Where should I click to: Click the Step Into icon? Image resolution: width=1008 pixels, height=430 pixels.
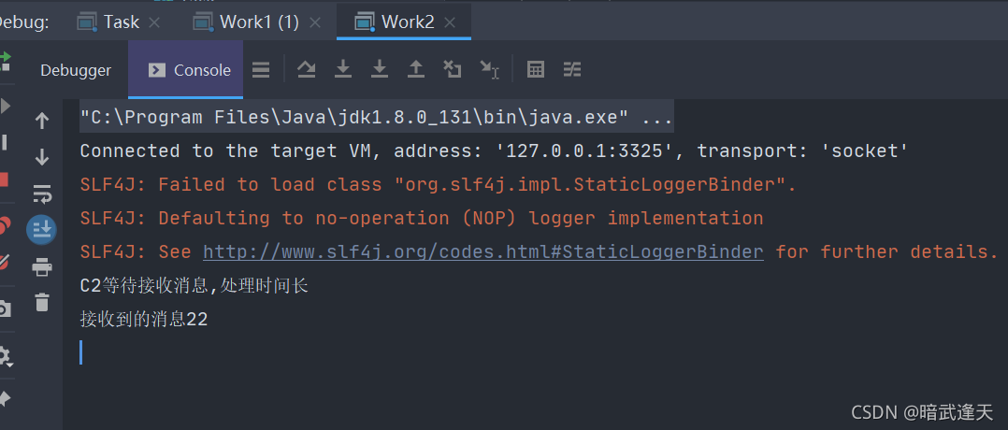pyautogui.click(x=342, y=69)
